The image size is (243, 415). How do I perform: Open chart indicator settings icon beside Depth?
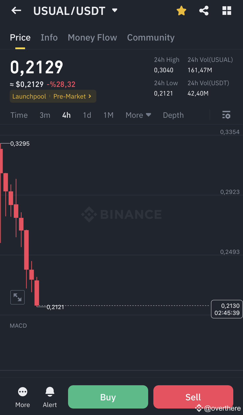[226, 115]
